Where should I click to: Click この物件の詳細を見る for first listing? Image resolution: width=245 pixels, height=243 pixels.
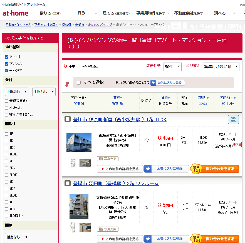point(120,169)
